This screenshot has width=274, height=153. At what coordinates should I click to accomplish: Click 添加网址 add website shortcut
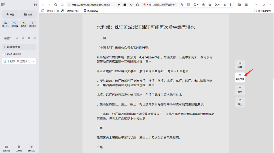pyautogui.click(x=32, y=24)
